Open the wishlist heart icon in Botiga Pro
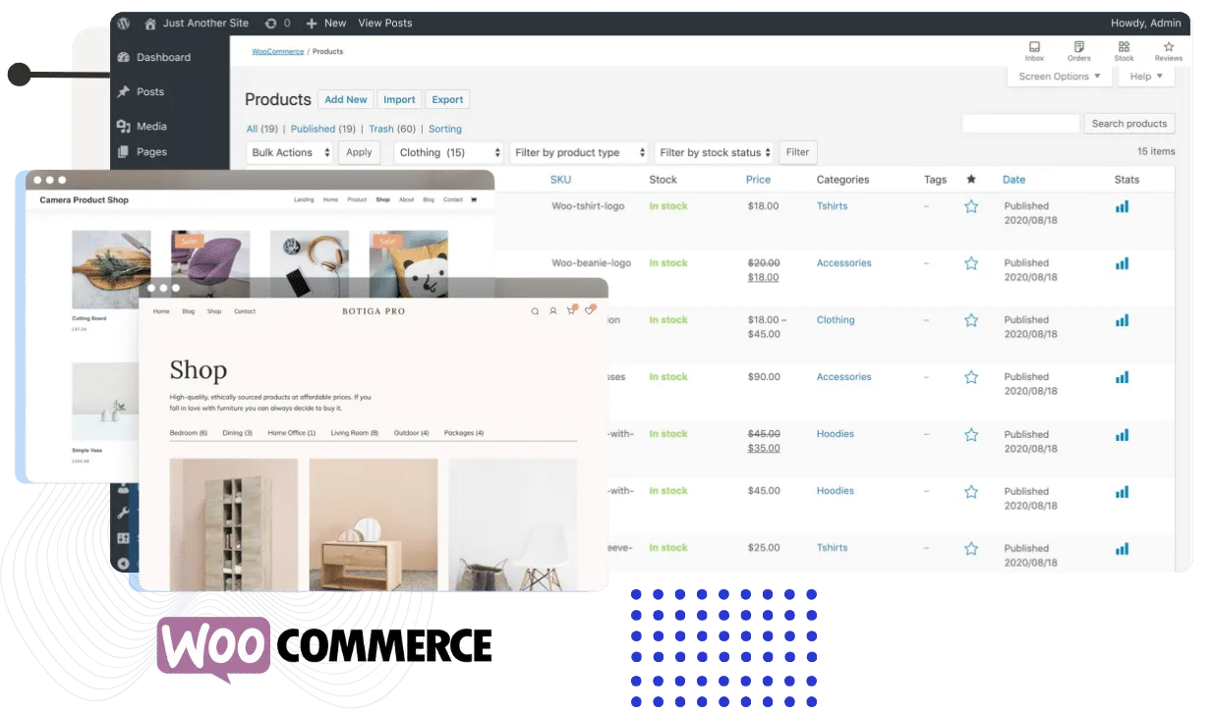Image resolution: width=1212 pixels, height=715 pixels. pyautogui.click(x=589, y=311)
